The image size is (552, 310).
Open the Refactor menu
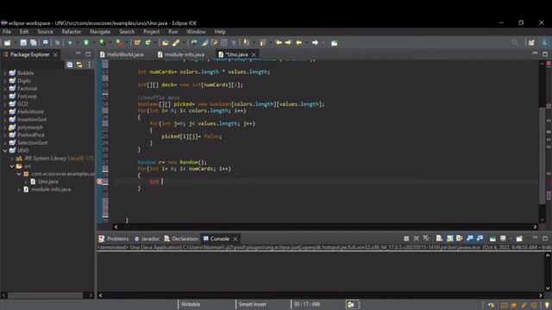click(x=72, y=32)
